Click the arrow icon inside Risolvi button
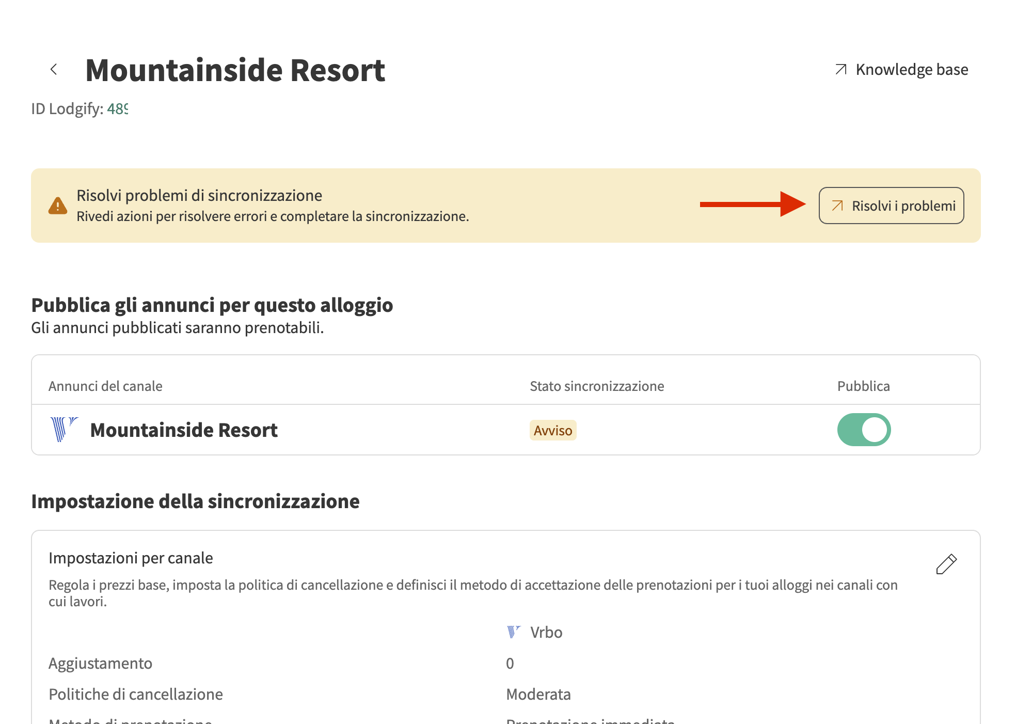Image resolution: width=1016 pixels, height=724 pixels. 837,206
